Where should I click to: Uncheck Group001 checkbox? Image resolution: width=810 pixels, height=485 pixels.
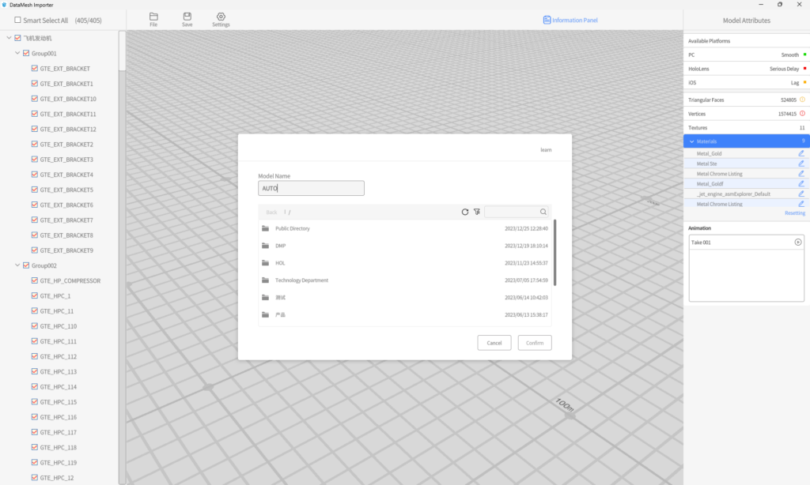(26, 53)
